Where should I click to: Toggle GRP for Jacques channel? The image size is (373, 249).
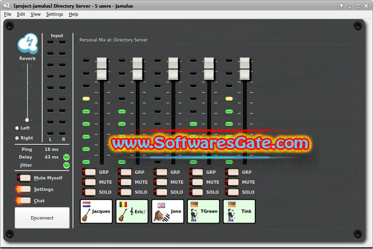tap(89, 172)
